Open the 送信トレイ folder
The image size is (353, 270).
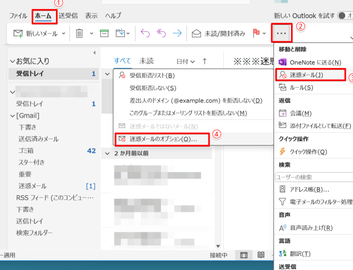pos(29,221)
